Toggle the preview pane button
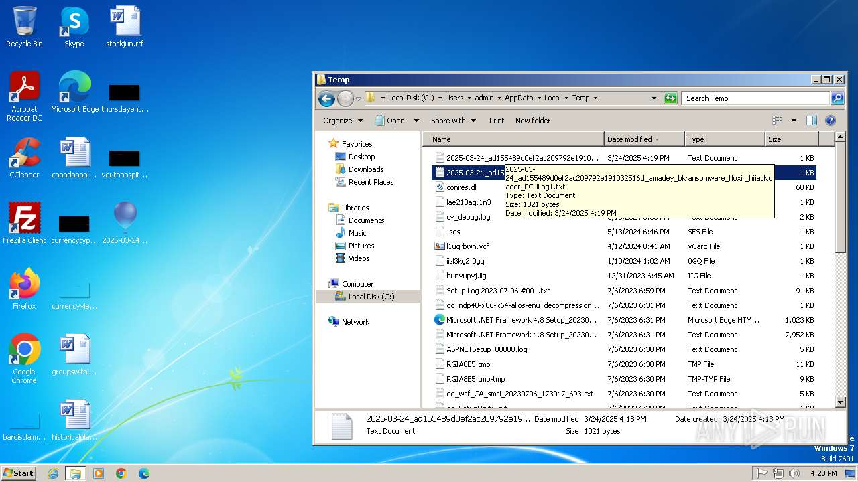Screen dimensions: 858x482 (812, 120)
